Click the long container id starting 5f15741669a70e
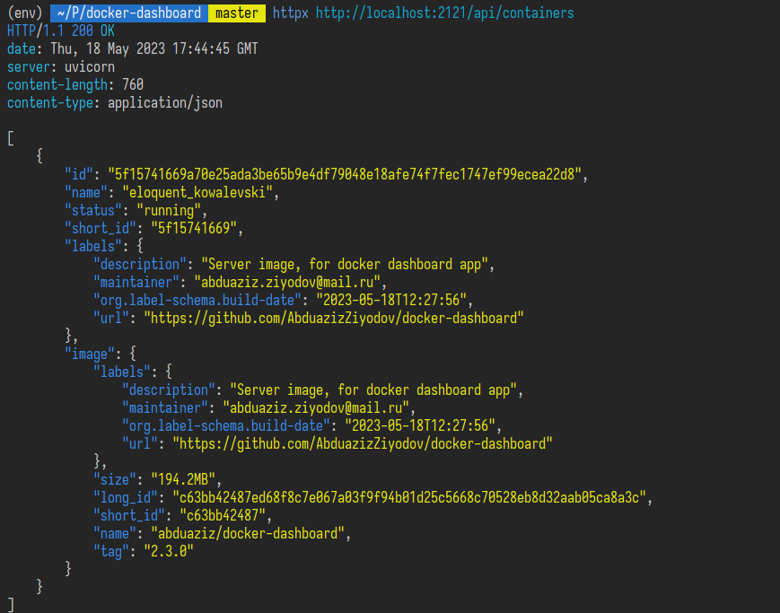The width and height of the screenshot is (780, 613). (345, 175)
